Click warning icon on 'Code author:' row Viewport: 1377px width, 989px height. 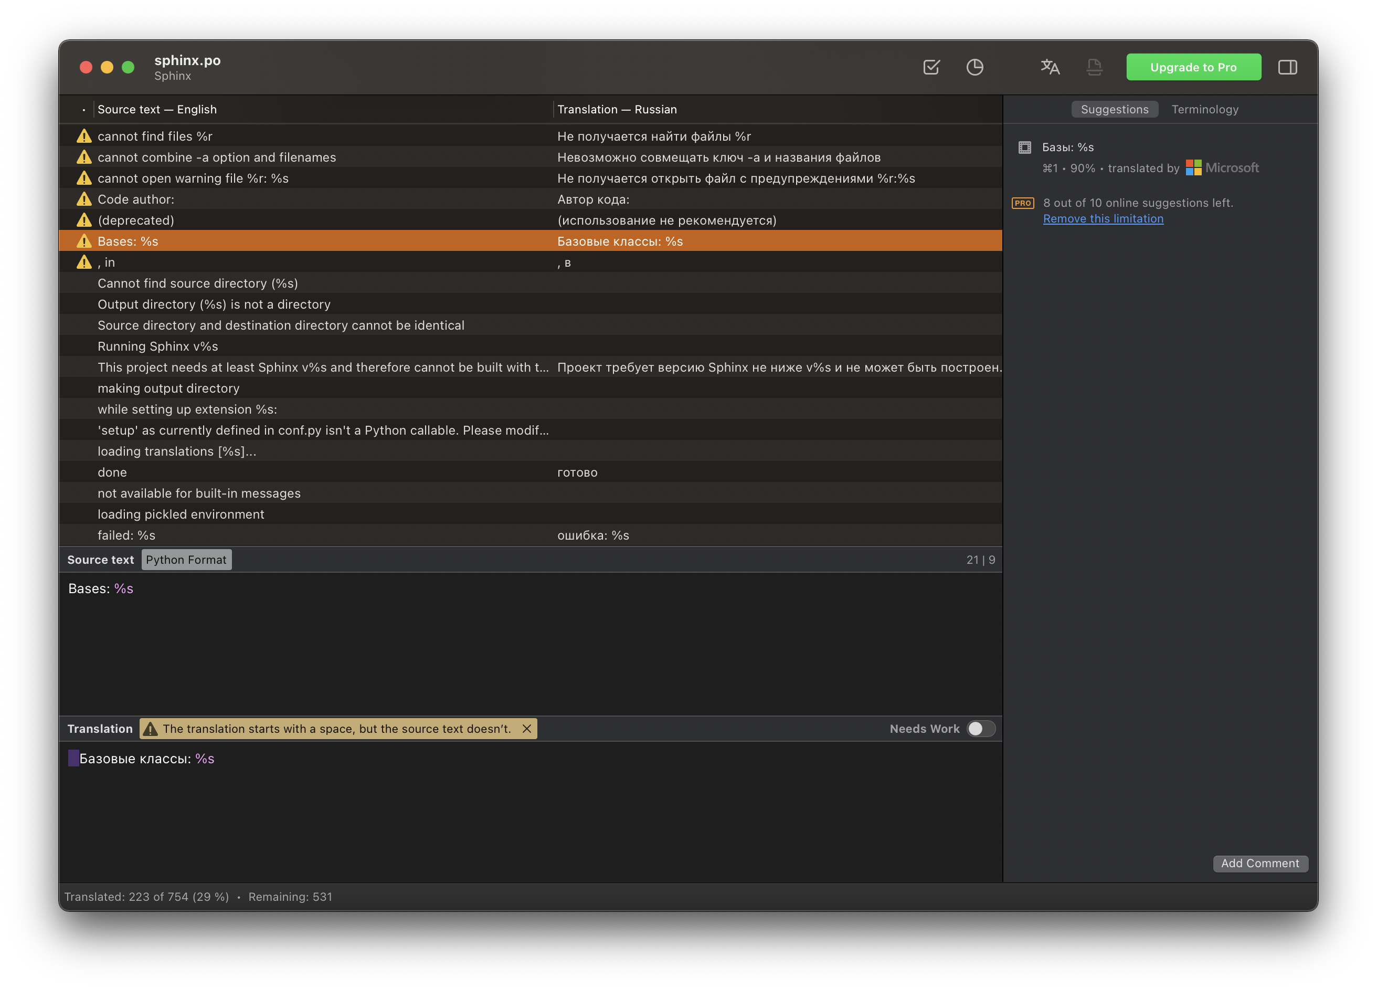tap(84, 199)
